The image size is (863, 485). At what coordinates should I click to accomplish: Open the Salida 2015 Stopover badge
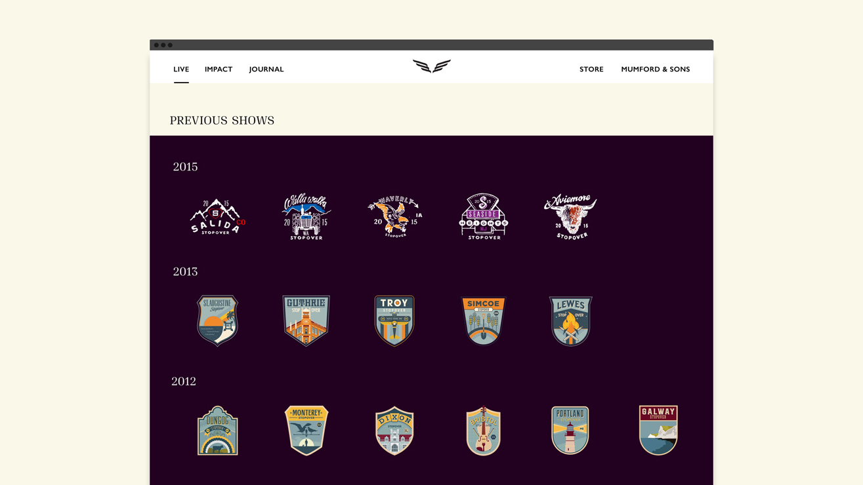[217, 217]
